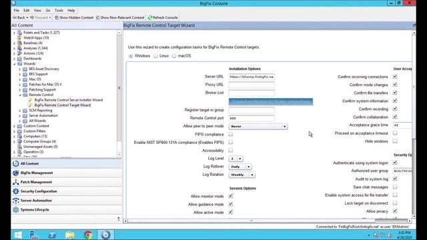Click the Refresh Console icon
Image resolution: width=427 pixels, height=240 pixels.
(149, 17)
